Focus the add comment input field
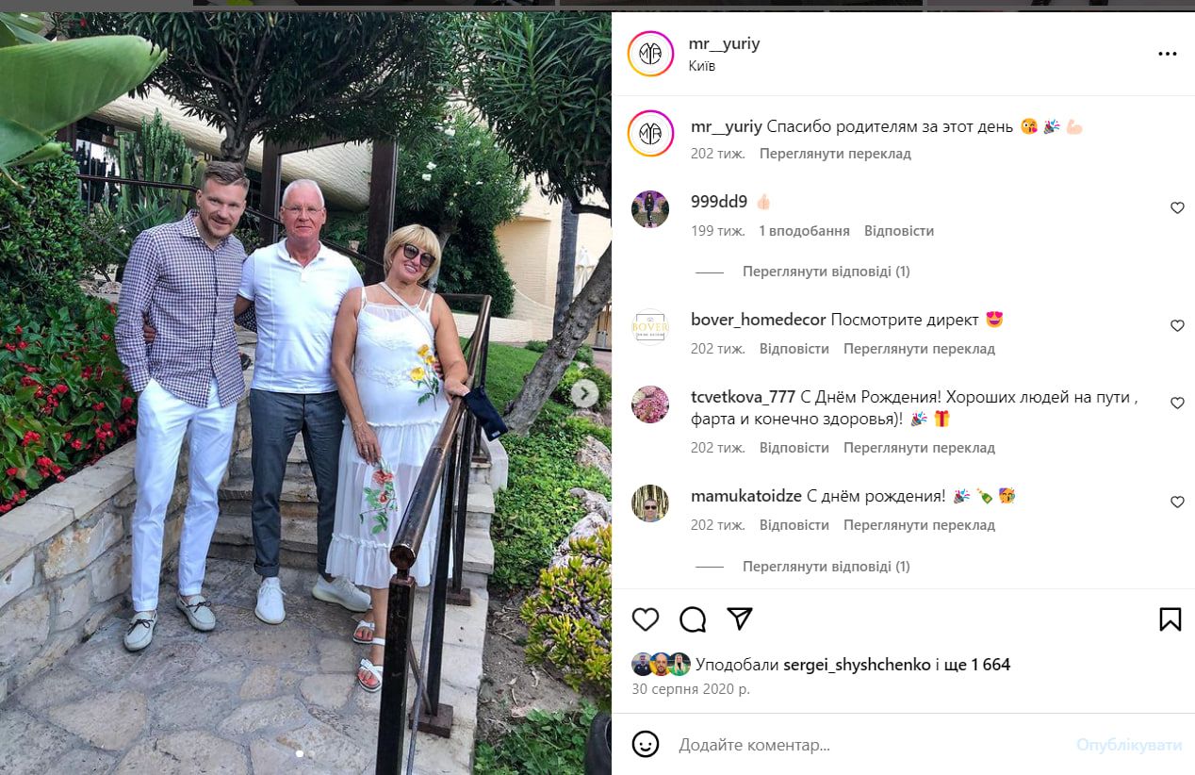Image resolution: width=1195 pixels, height=775 pixels. [x=872, y=745]
